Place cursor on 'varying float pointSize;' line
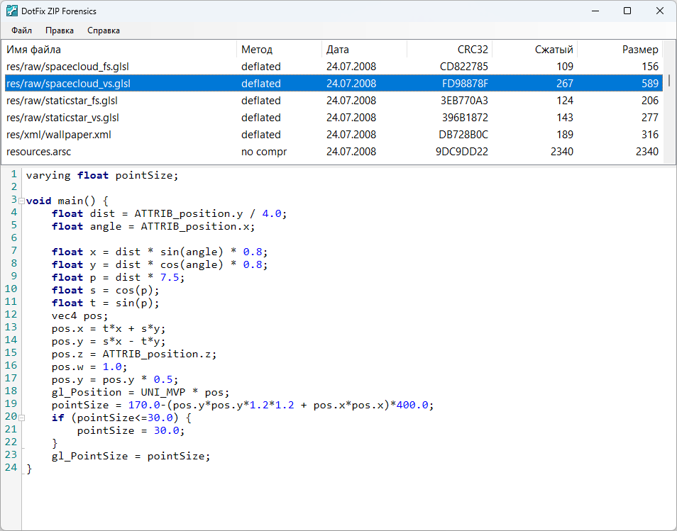This screenshot has width=677, height=531. pyautogui.click(x=102, y=176)
